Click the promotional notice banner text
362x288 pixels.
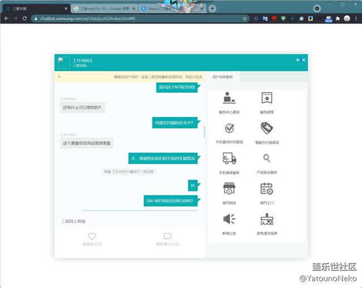click(158, 77)
